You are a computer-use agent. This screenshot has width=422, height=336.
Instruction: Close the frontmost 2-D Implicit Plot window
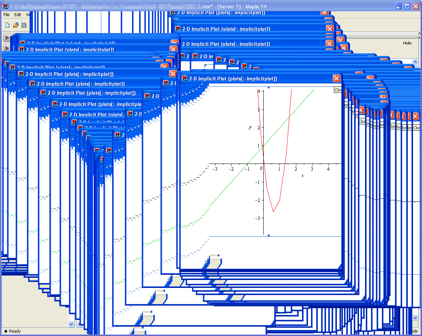[x=336, y=78]
